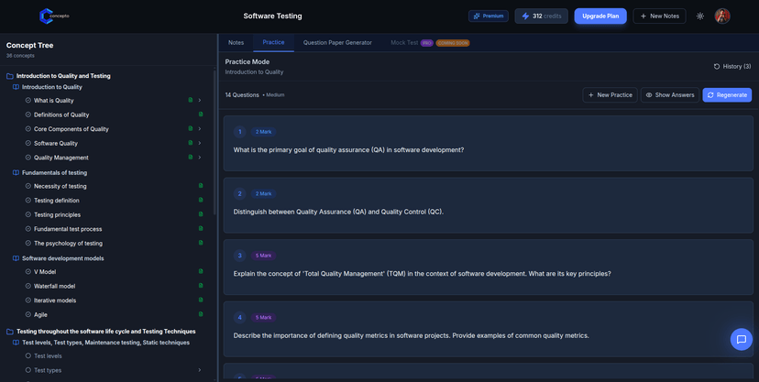
Task: Click green notes icon beside Testing principles
Action: 201,215
